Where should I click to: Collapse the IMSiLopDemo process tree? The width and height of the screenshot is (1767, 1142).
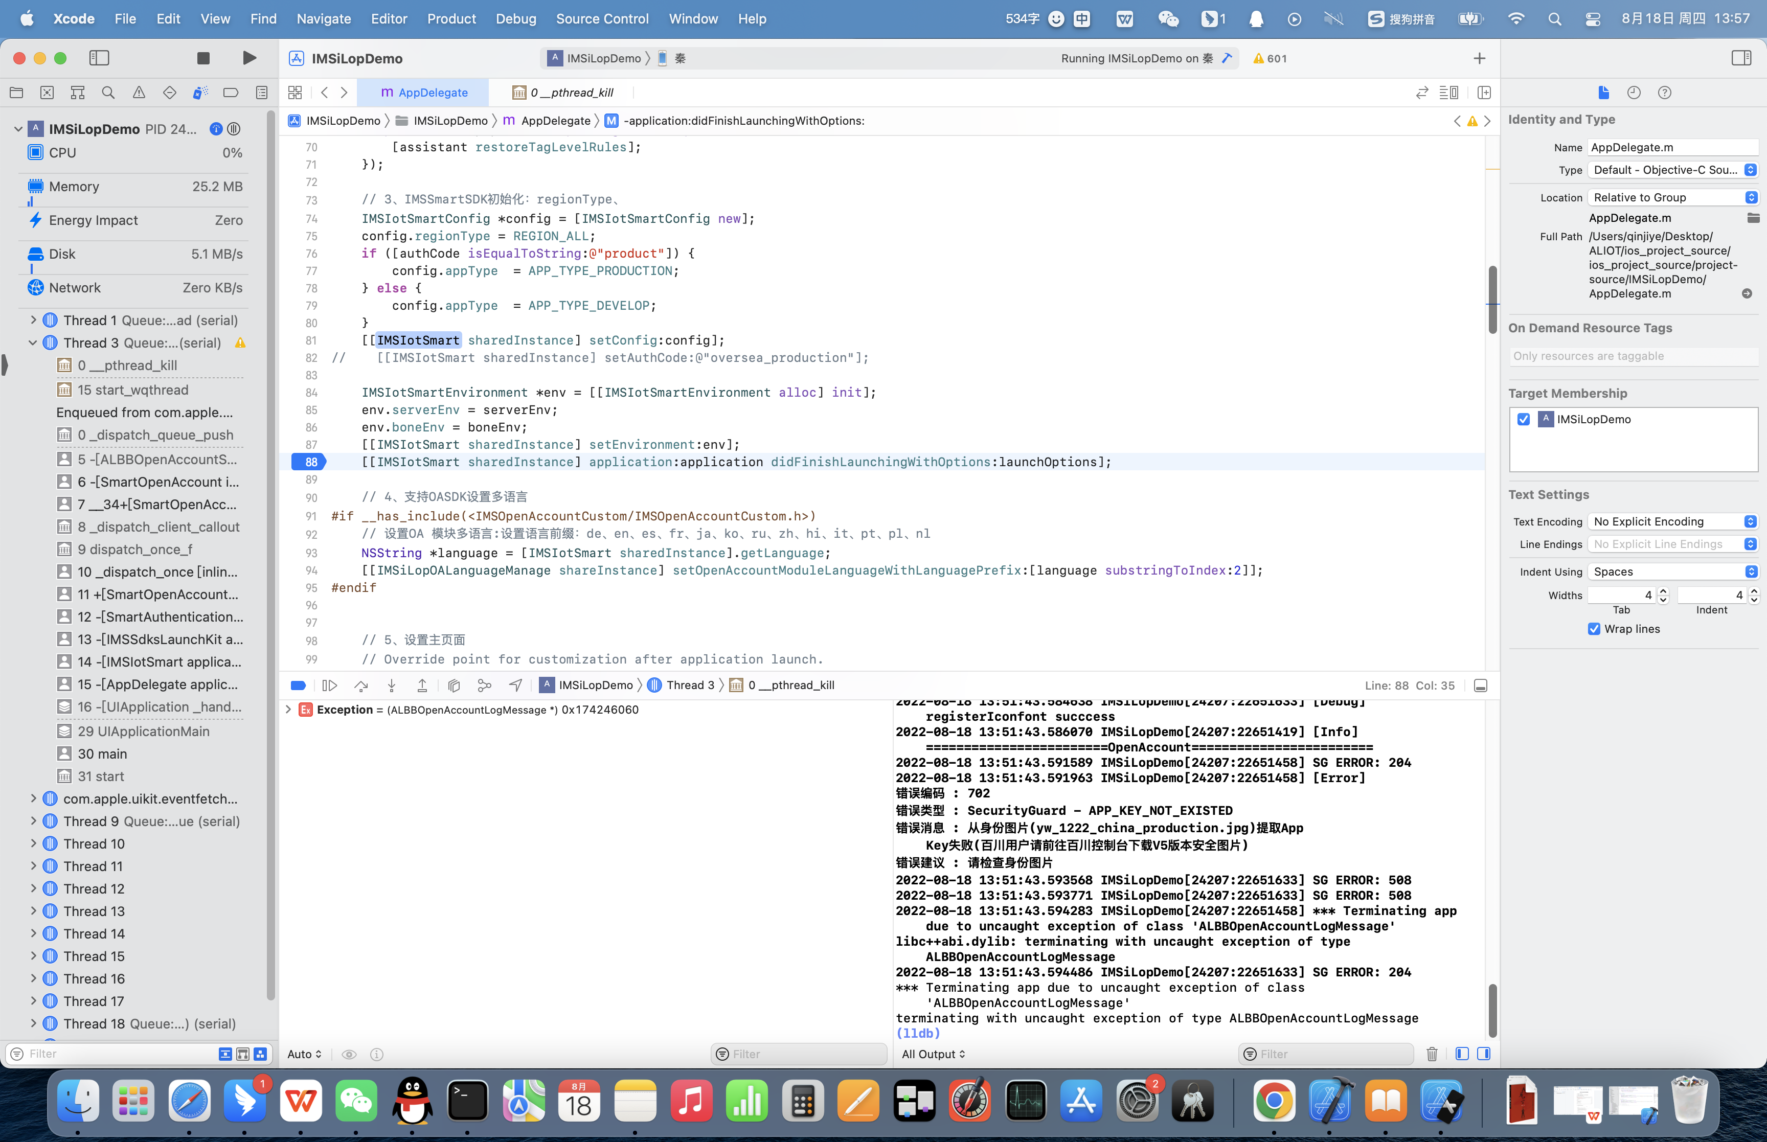18,129
